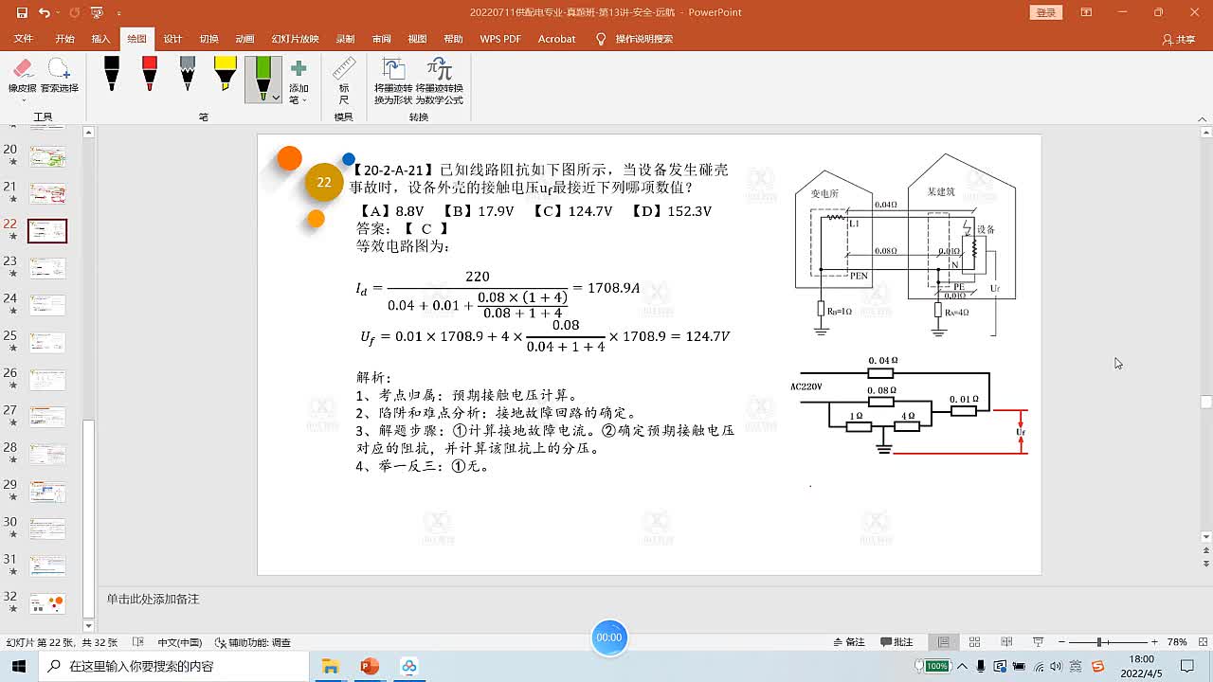This screenshot has width=1213, height=682.
Task: Expand the eraser options dropdown
Action: pos(23,99)
